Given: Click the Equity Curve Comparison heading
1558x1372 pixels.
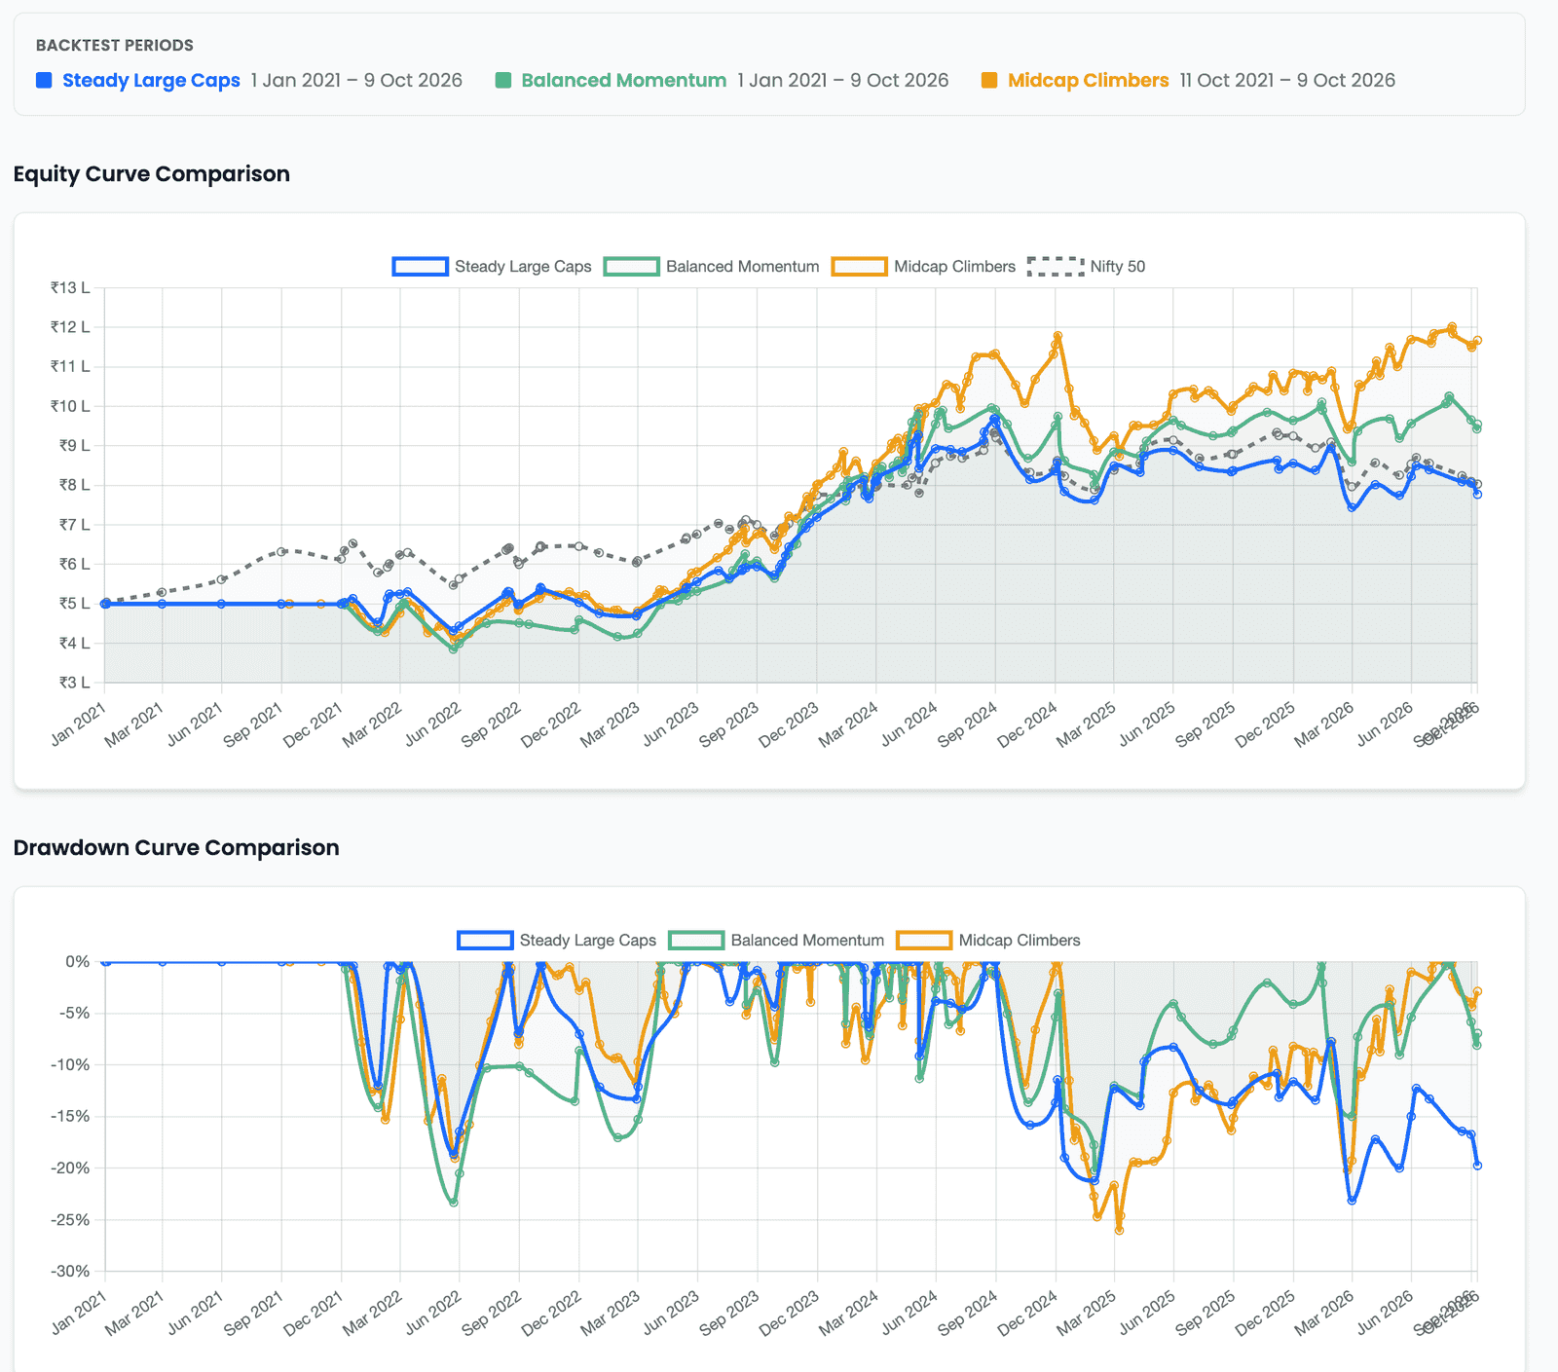Looking at the screenshot, I should coord(152,173).
